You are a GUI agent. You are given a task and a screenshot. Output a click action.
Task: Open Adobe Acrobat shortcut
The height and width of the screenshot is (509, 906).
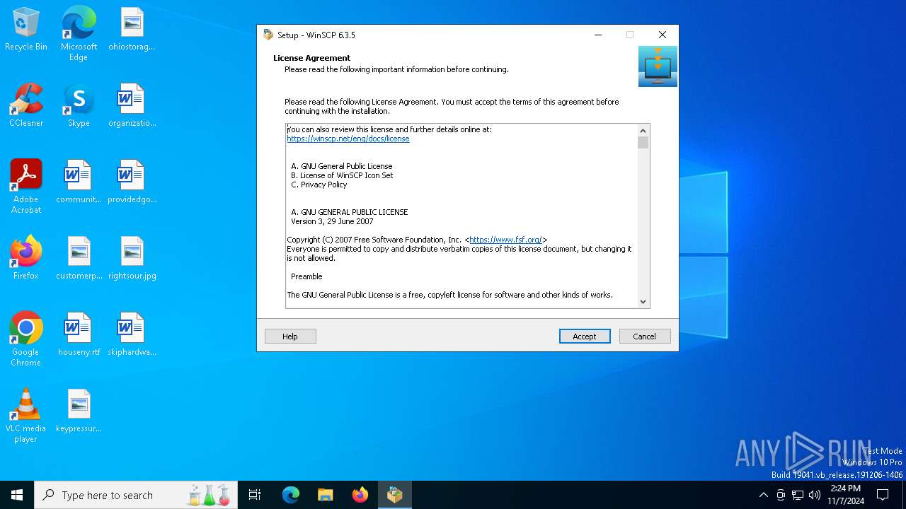[x=26, y=187]
